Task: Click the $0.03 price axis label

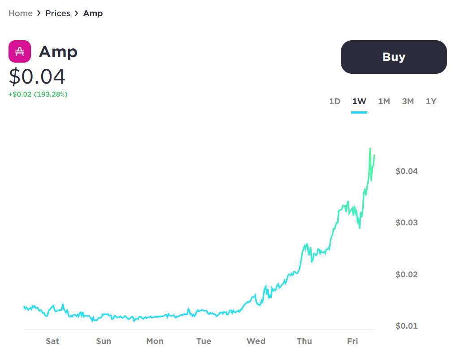Action: (x=406, y=223)
